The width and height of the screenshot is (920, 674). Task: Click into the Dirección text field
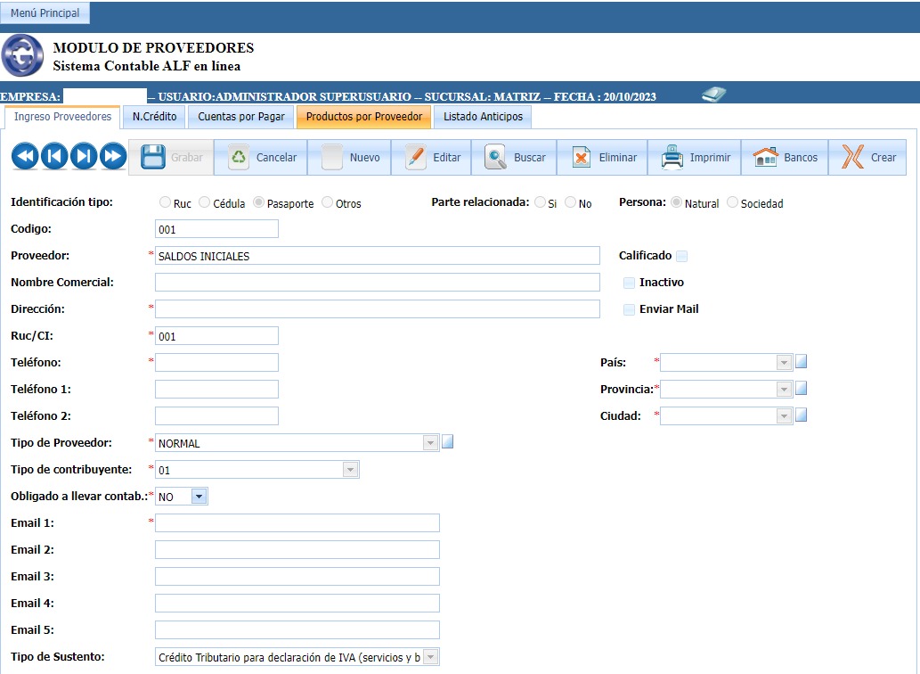[377, 309]
